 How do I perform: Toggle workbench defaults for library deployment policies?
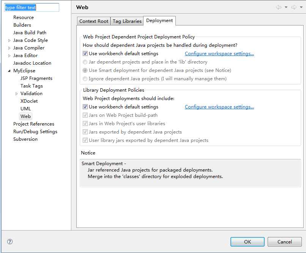(x=85, y=107)
